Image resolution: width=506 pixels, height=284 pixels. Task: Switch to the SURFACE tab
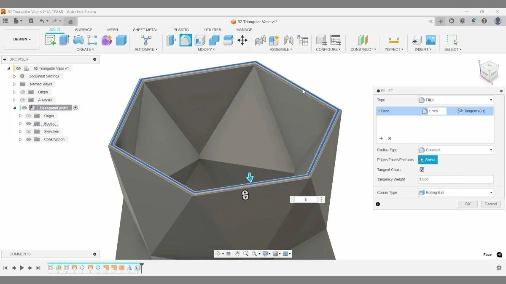click(83, 29)
